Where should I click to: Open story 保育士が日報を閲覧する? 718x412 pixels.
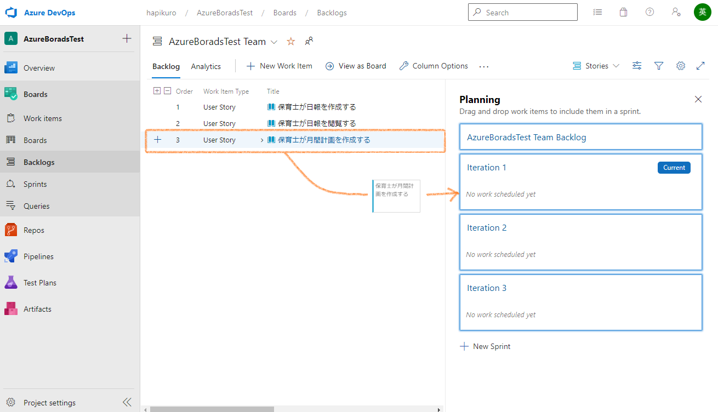tap(317, 124)
